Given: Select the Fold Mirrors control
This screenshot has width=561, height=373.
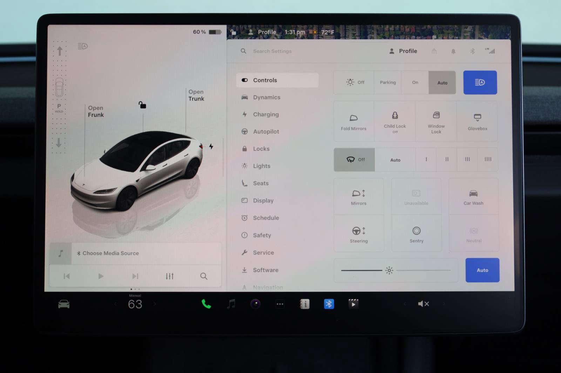Looking at the screenshot, I should pos(353,121).
